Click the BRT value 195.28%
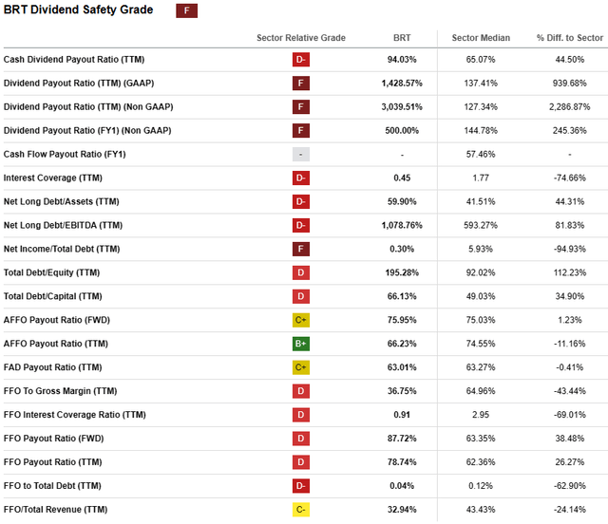Viewport: 608px width, 524px height. [x=402, y=272]
